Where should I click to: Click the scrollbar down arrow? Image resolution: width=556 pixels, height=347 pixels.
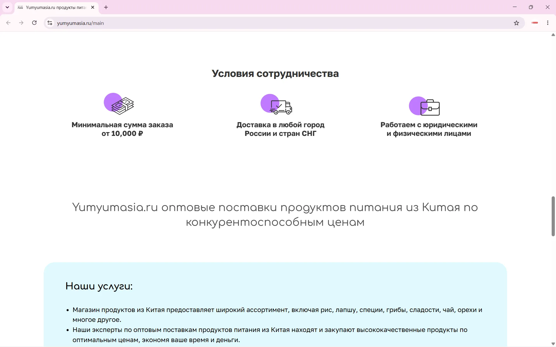553,344
